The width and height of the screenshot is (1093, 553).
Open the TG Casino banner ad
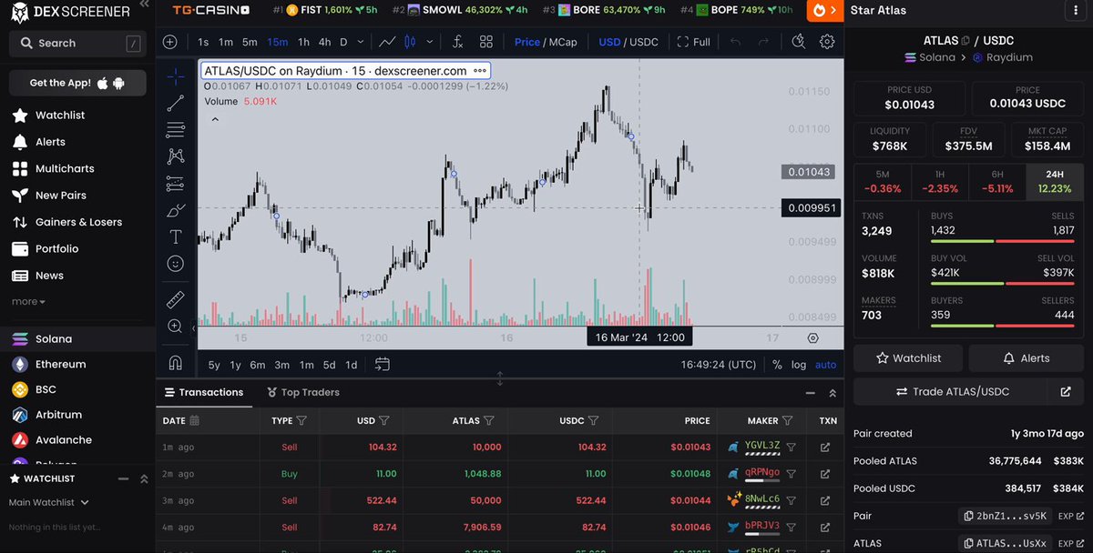point(210,10)
